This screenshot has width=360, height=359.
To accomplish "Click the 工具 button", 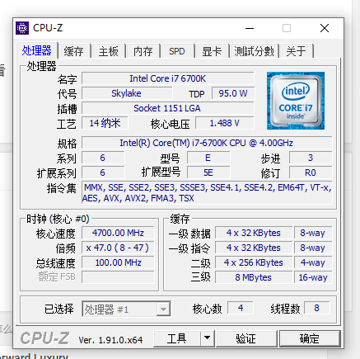I will point(177,338).
